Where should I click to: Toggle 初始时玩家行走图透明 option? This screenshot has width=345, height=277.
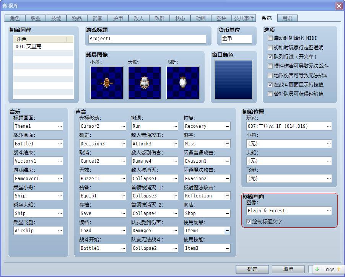(270, 47)
